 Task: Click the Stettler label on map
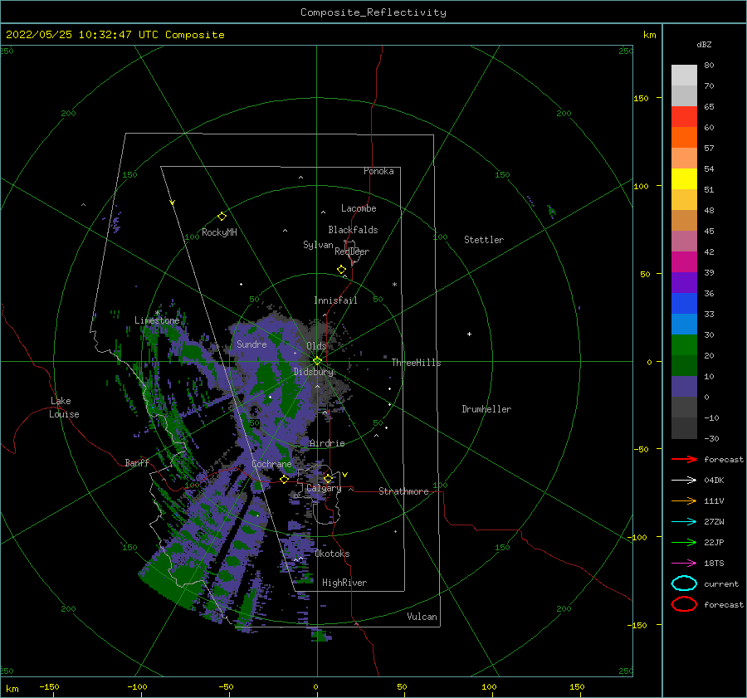tap(484, 240)
